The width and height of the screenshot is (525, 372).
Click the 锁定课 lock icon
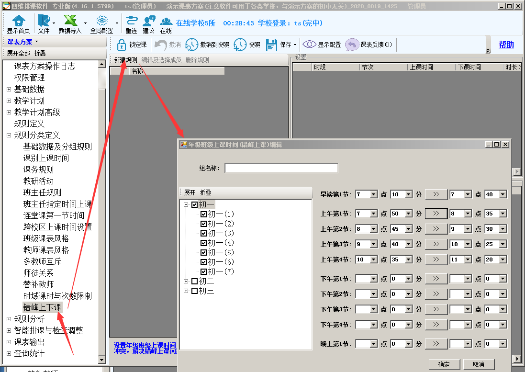coord(122,45)
